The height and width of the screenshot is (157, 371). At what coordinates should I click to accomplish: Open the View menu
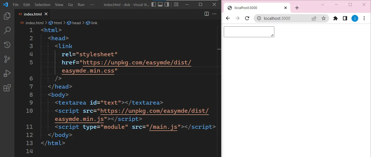(59, 5)
